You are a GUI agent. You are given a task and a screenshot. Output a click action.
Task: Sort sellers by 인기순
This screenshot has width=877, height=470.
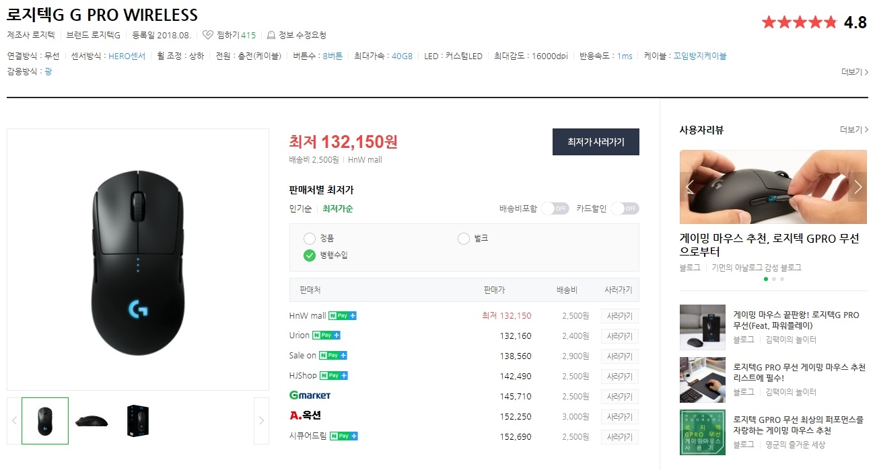300,208
